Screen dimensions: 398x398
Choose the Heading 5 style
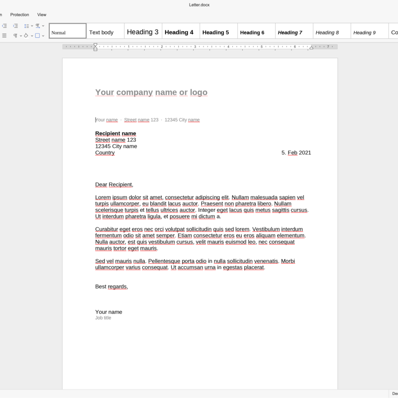tap(219, 31)
